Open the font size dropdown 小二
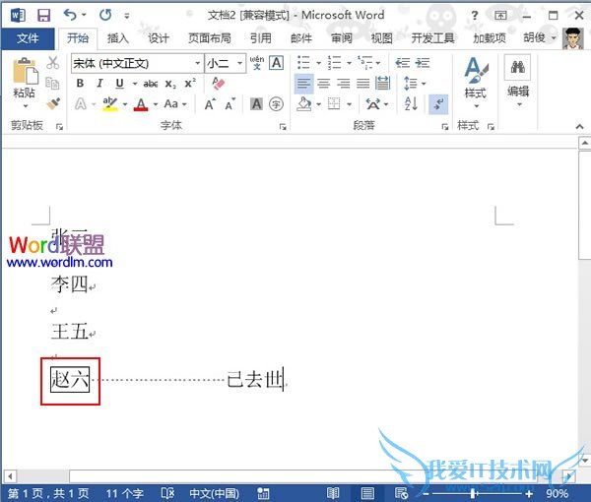The image size is (591, 502). click(x=239, y=63)
